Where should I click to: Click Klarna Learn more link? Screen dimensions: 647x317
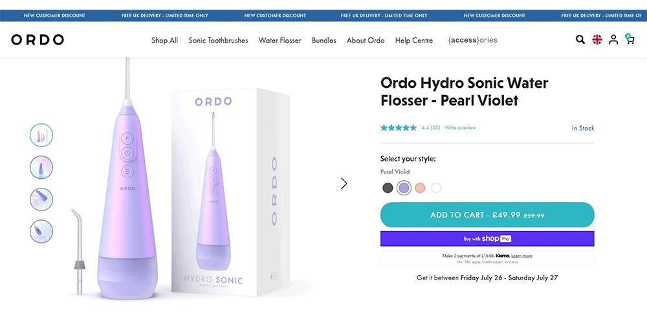(521, 256)
